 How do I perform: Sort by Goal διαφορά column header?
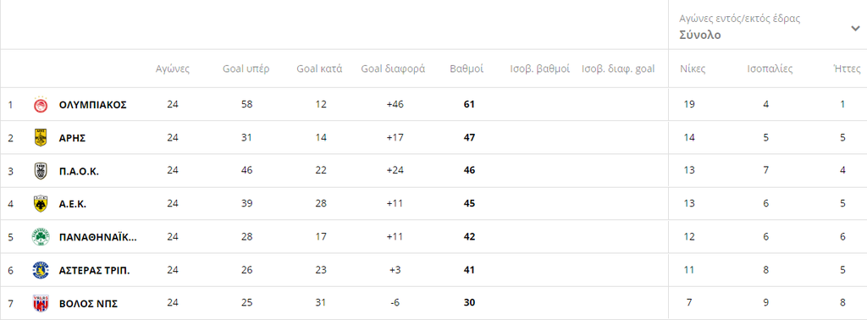point(393,69)
